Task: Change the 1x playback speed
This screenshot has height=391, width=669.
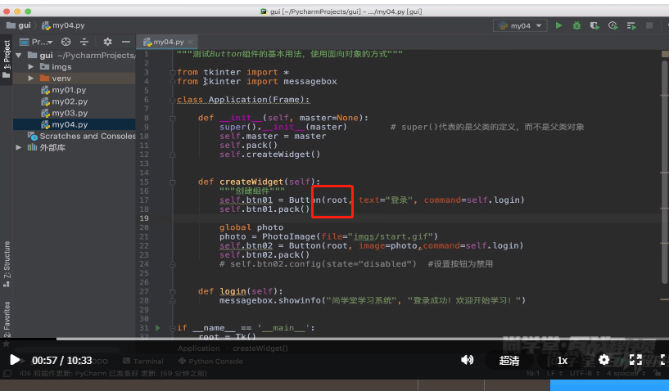Action: click(x=563, y=361)
